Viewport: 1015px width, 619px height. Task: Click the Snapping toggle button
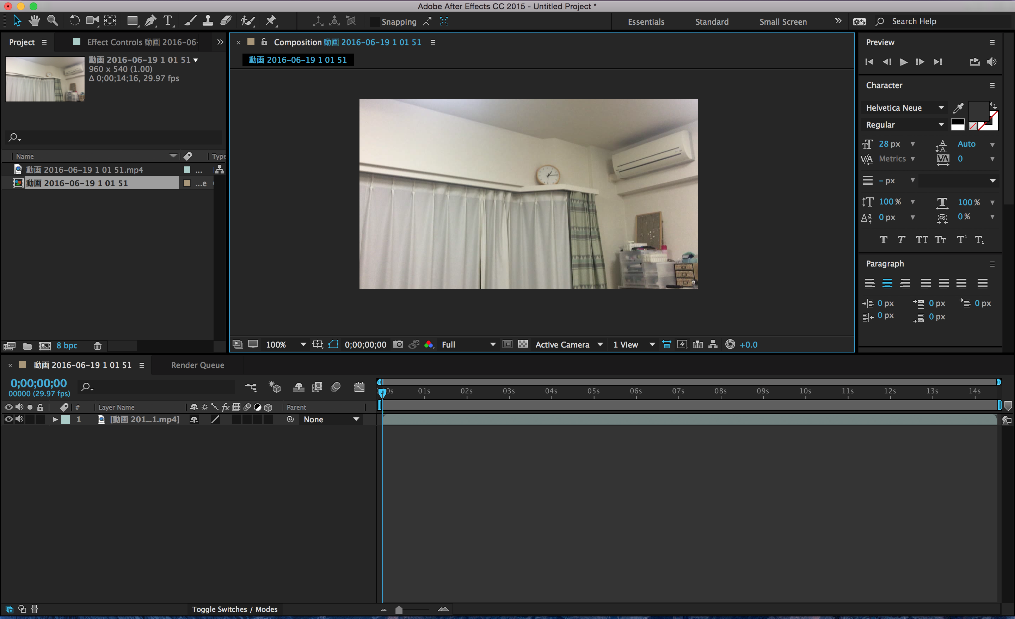373,21
